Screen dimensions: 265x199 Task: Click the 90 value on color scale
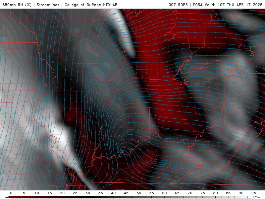pos(241,193)
